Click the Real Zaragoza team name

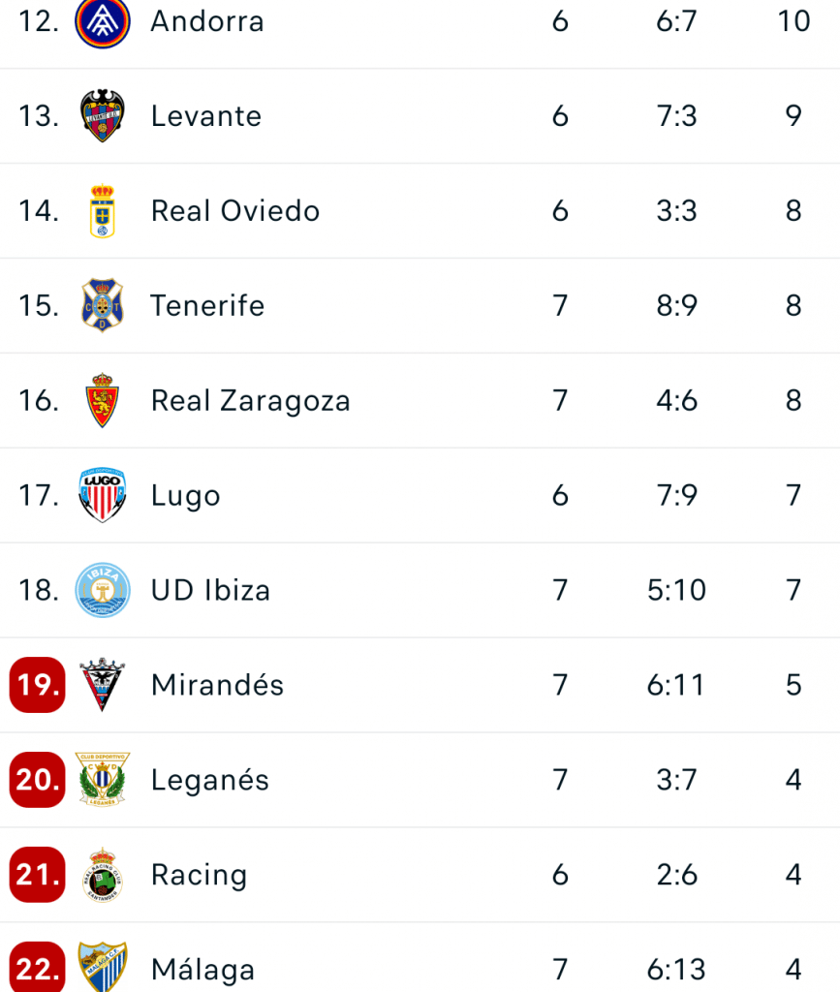[251, 401]
